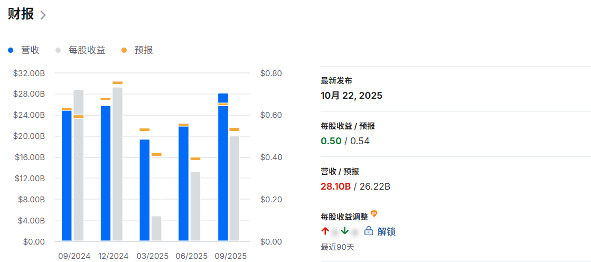Screen dimensions: 591x262
Task: Click the red up arrow icon
Action: click(x=325, y=231)
